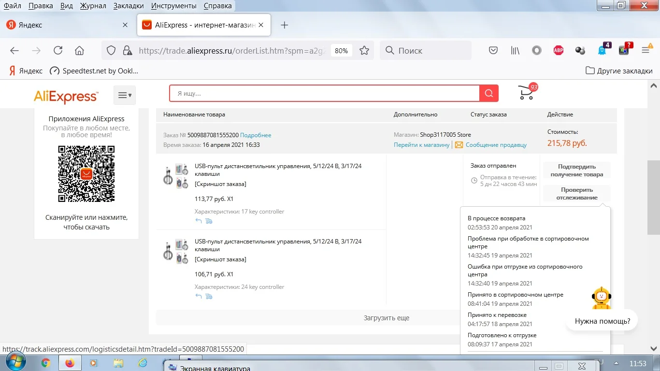Click Подтвердить получение товара button
The image size is (660, 371).
coord(577,171)
